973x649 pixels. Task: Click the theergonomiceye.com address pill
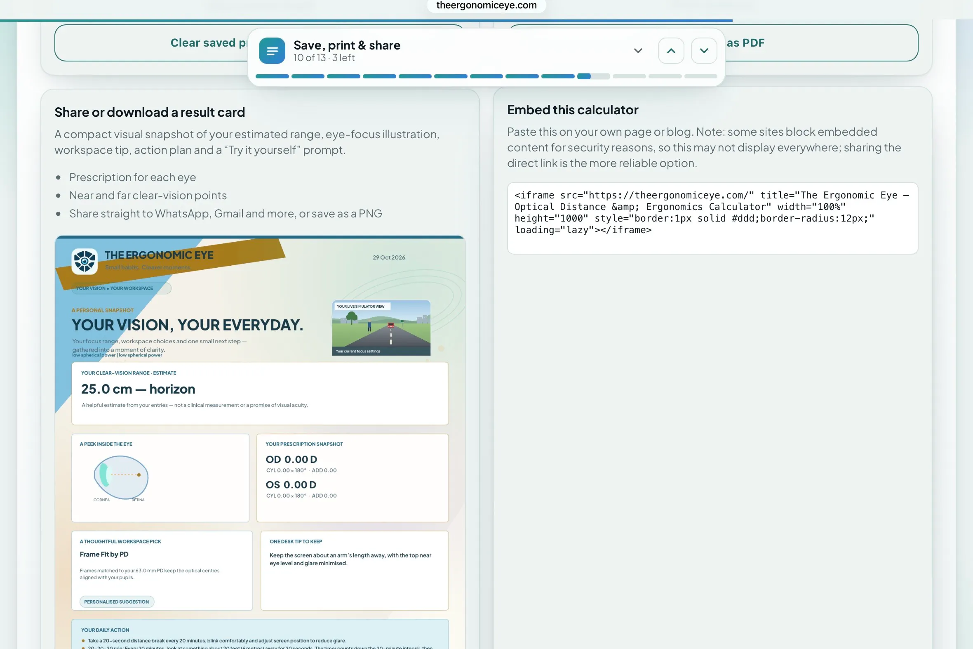tap(486, 5)
